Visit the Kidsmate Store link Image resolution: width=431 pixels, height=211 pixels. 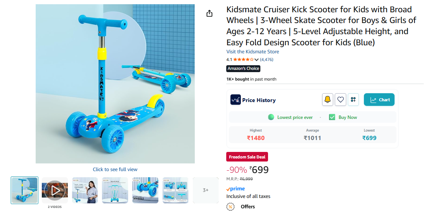(253, 52)
